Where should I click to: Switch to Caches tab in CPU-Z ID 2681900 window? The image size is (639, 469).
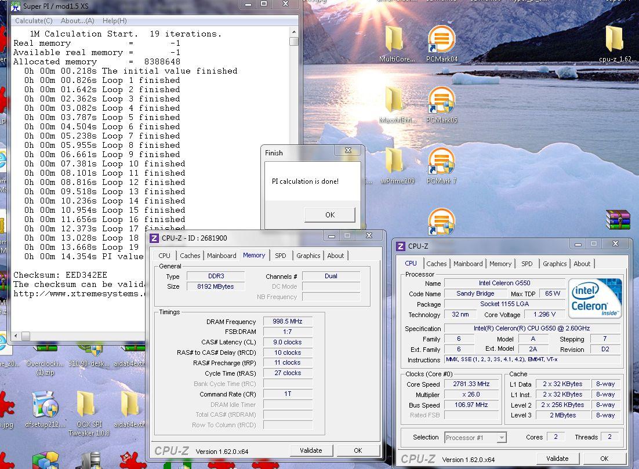tap(190, 256)
